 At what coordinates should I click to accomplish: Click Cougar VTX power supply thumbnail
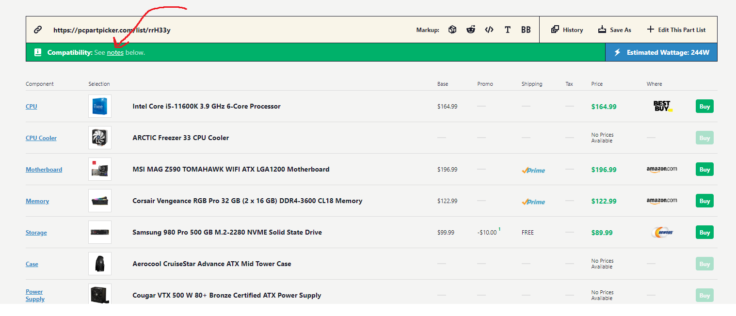[x=100, y=295]
